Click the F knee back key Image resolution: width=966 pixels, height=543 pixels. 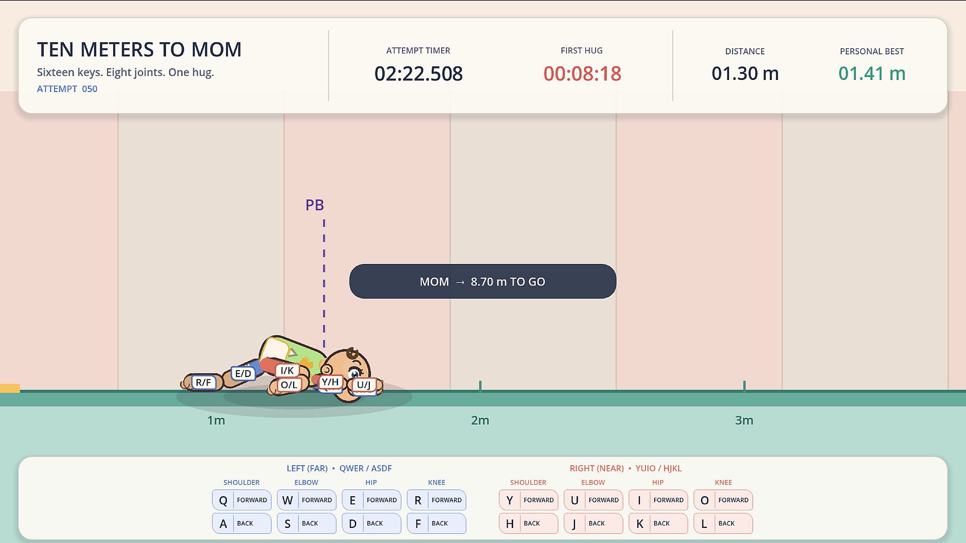[x=436, y=523]
